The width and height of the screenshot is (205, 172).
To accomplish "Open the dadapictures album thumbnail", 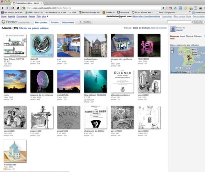I will tap(96, 46).
